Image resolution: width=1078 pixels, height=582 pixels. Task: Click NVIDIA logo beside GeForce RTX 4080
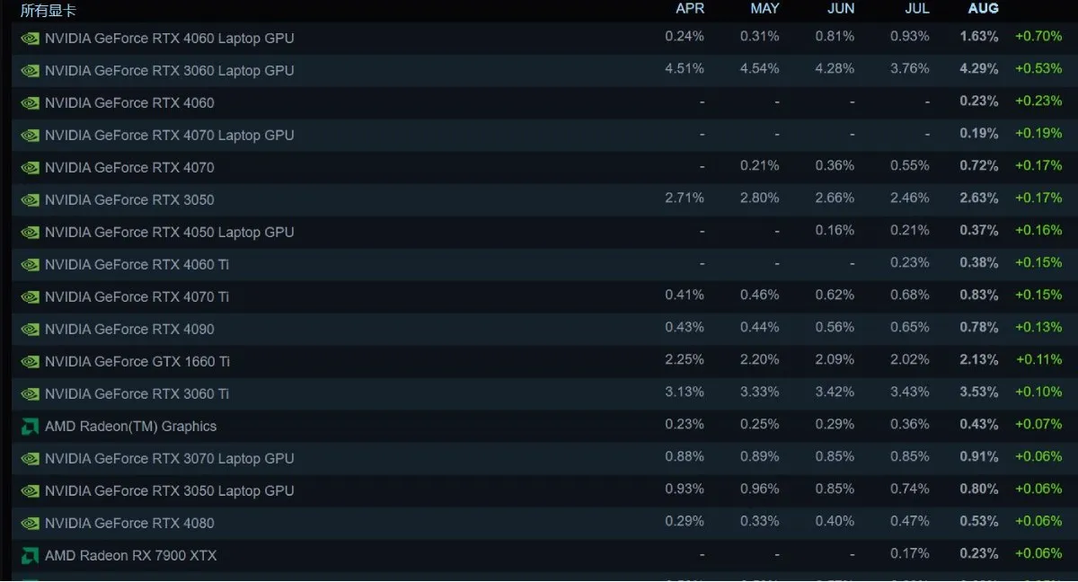point(30,524)
